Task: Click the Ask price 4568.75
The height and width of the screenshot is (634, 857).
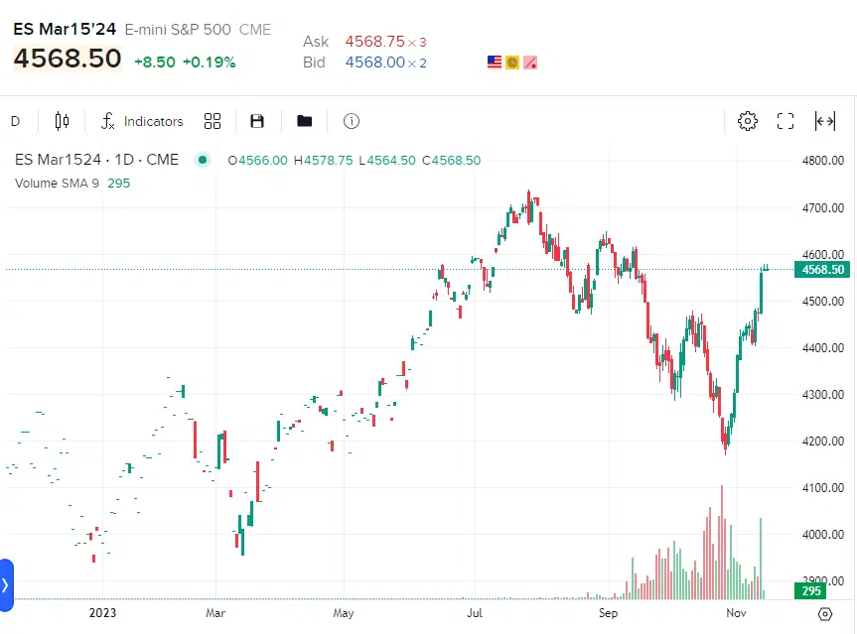Action: click(x=374, y=42)
